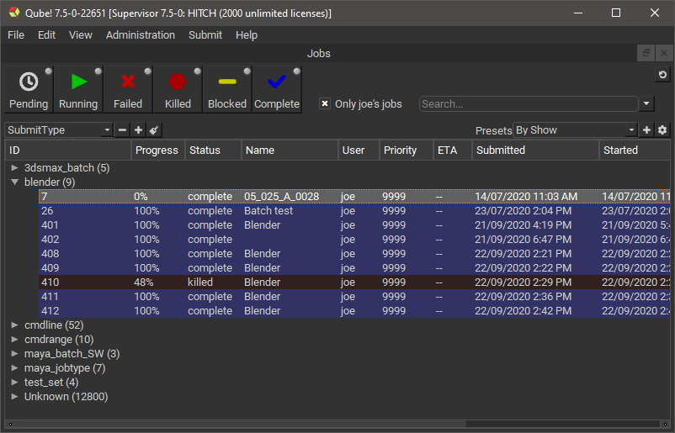Toggle the Complete jobs filter
This screenshot has height=433, width=675.
coord(277,89)
